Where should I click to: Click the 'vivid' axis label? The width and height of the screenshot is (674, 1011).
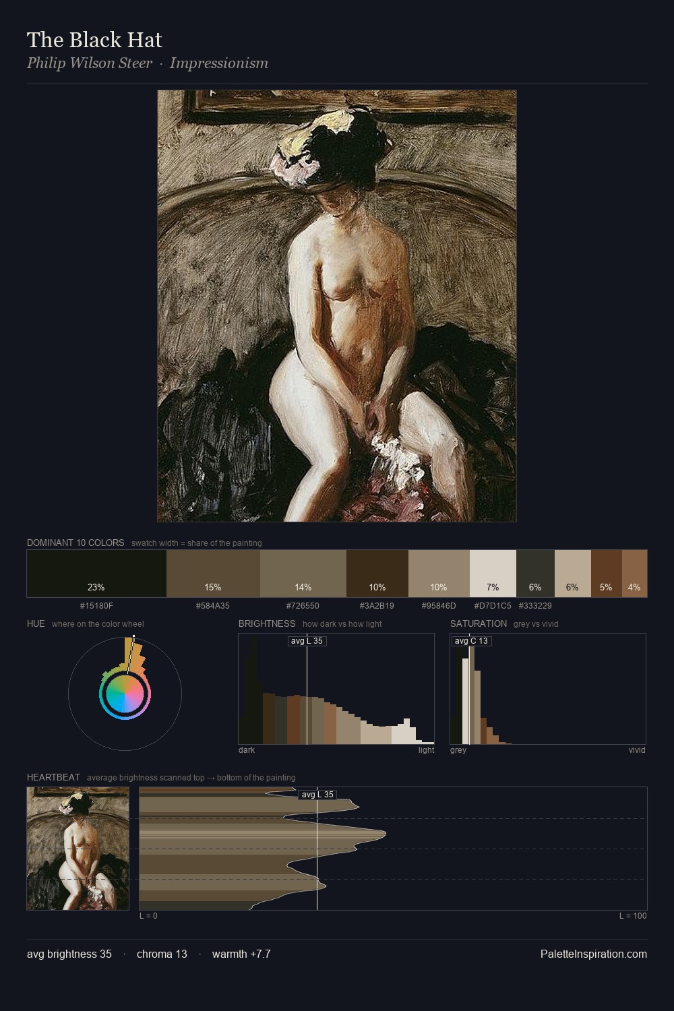click(637, 750)
